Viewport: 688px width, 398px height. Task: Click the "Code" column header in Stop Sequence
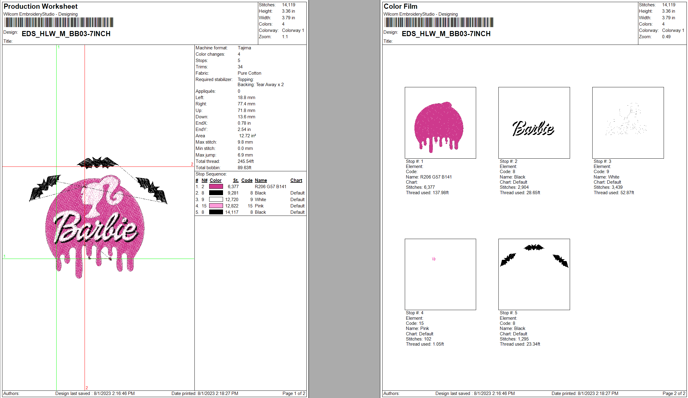coord(247,180)
